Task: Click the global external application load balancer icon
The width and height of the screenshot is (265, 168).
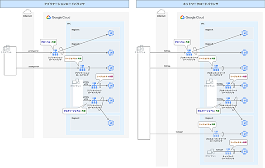Action: tap(55, 53)
